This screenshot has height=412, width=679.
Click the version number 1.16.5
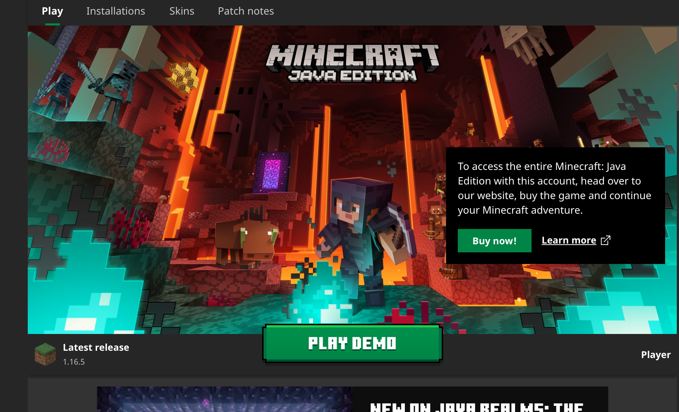(74, 362)
